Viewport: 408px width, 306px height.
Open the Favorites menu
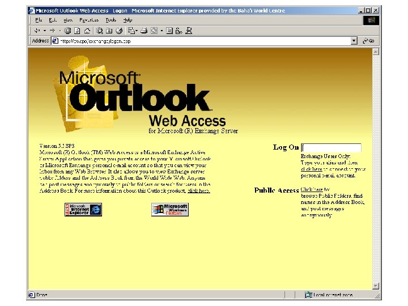click(x=89, y=20)
